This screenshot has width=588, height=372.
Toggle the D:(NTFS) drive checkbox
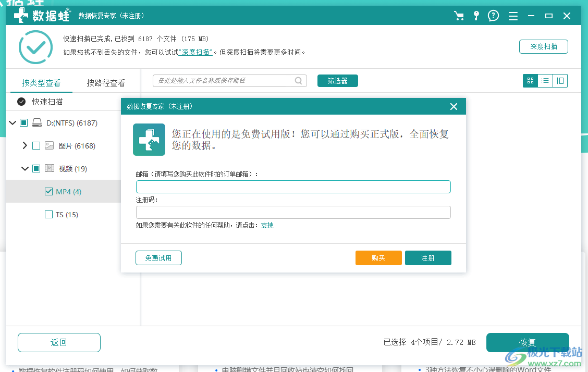coord(23,123)
